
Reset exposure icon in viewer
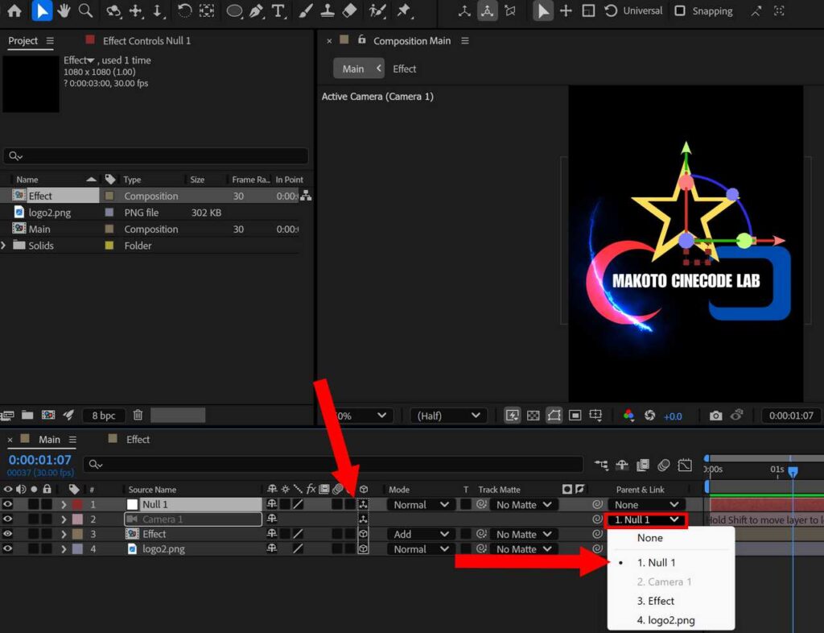click(x=649, y=416)
